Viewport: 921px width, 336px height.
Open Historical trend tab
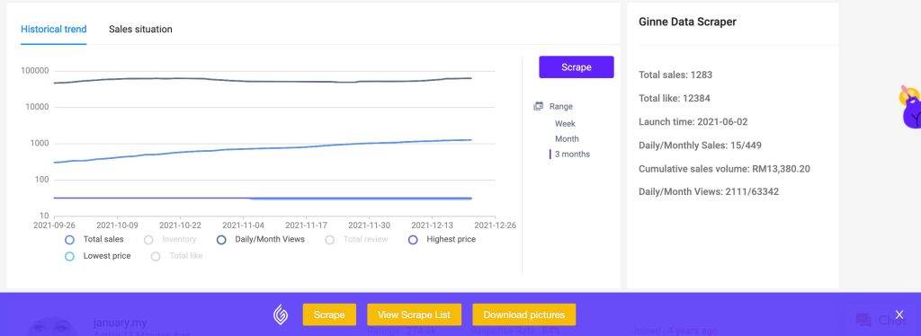pyautogui.click(x=53, y=30)
